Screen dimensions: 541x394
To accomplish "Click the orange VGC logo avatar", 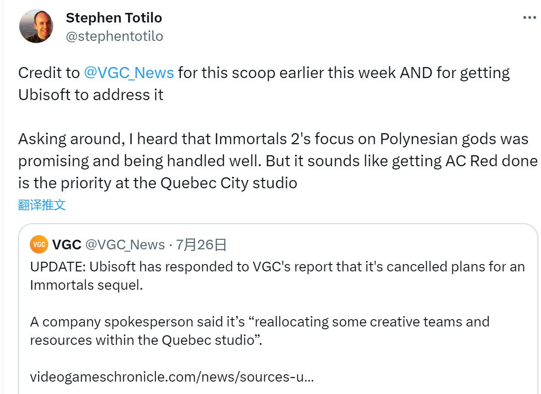I will point(39,244).
